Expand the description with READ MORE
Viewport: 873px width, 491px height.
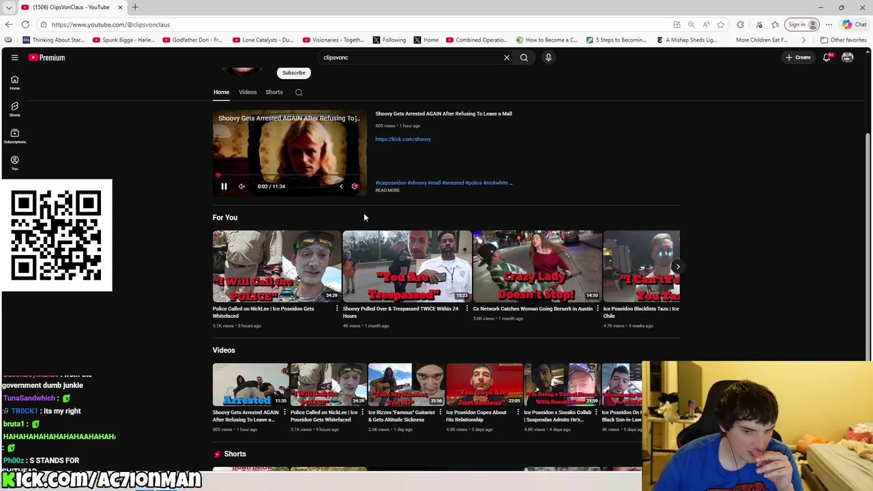pos(387,190)
